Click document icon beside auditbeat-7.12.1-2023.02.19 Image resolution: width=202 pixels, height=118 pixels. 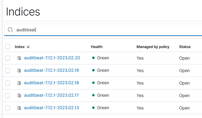point(19,71)
